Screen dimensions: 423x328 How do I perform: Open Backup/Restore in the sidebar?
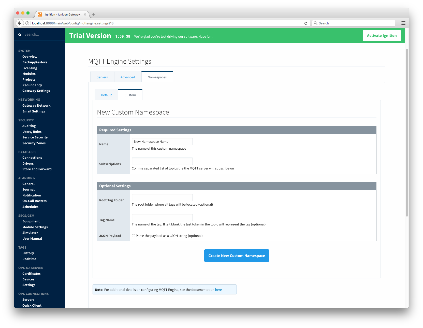click(x=35, y=62)
